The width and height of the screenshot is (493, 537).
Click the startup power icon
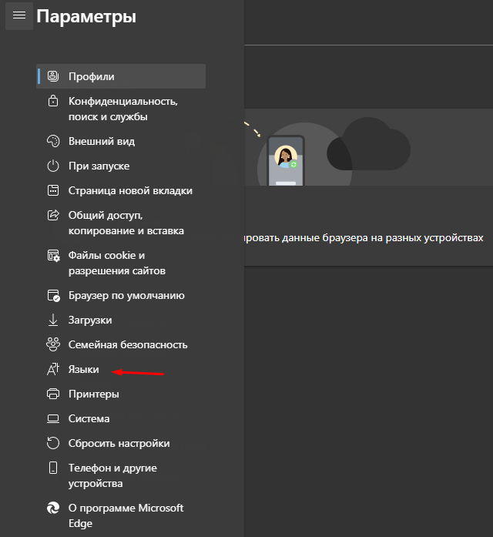[x=53, y=166]
